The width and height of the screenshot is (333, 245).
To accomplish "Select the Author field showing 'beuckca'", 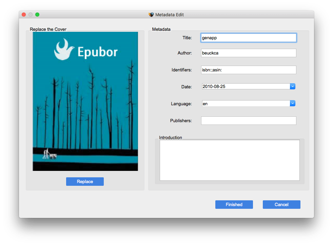I will click(x=249, y=53).
